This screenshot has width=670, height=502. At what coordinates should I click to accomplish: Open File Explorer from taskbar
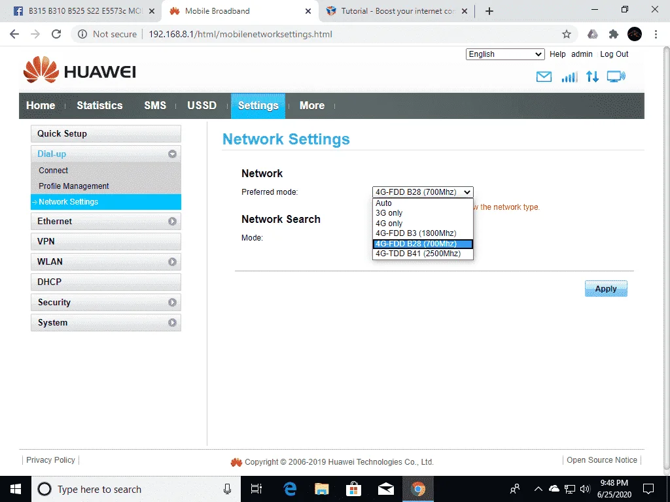[322, 489]
